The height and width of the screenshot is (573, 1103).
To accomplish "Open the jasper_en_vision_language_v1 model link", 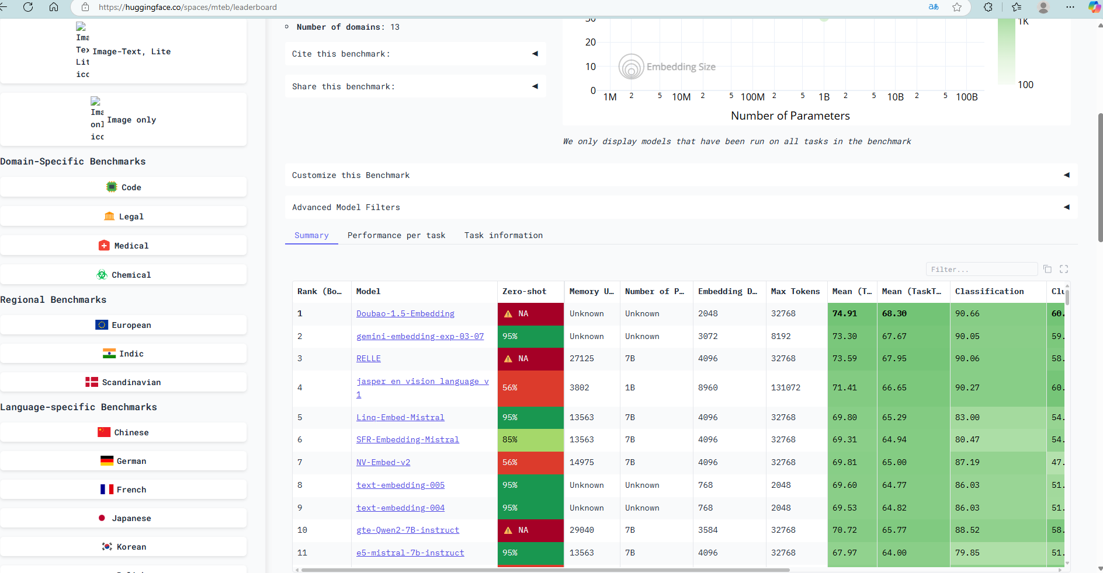I will (422, 387).
